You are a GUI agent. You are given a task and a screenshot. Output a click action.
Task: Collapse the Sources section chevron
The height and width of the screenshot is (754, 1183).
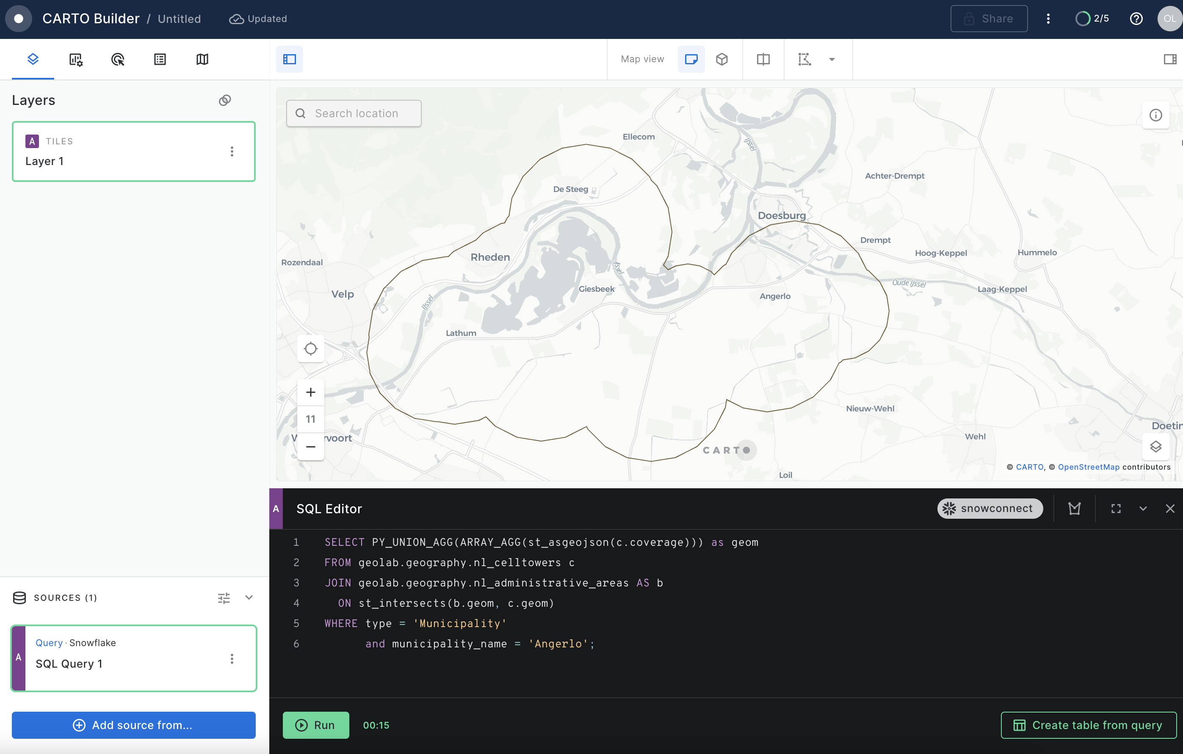[249, 597]
